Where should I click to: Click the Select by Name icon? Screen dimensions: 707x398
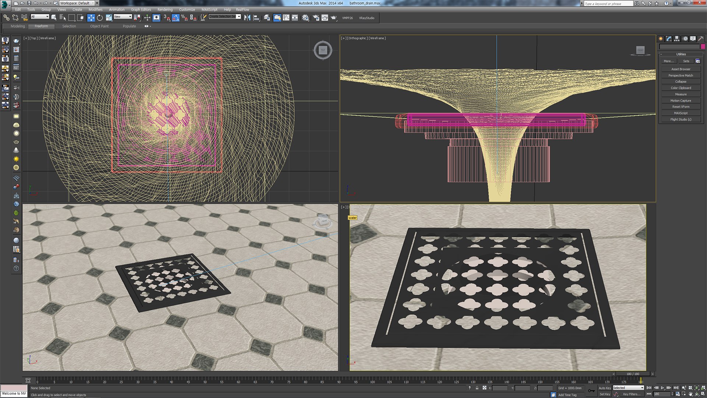tap(63, 18)
